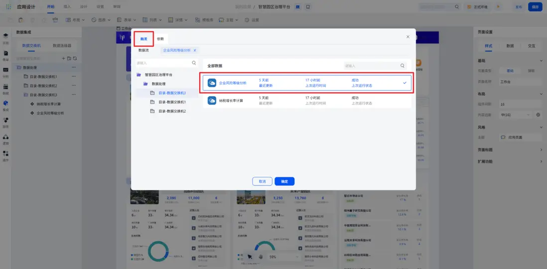
Task: Open the 详情 detail dropdown
Action: [178, 20]
